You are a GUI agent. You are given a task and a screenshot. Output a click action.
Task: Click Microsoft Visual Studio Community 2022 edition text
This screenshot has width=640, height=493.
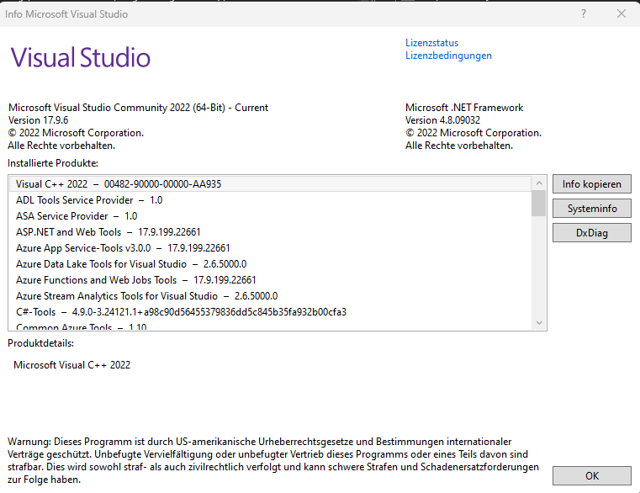click(x=138, y=108)
